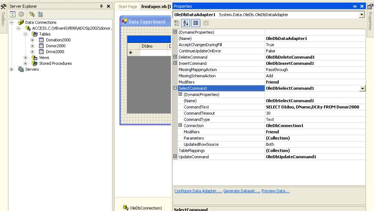This screenshot has width=374, height=211.
Task: Collapse the Tables node
Action: tap(25, 34)
